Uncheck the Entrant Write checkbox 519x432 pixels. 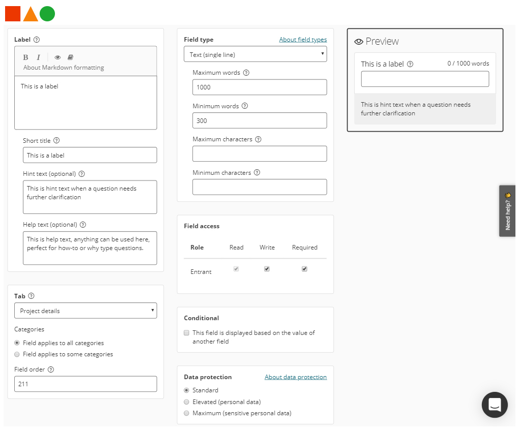click(267, 269)
